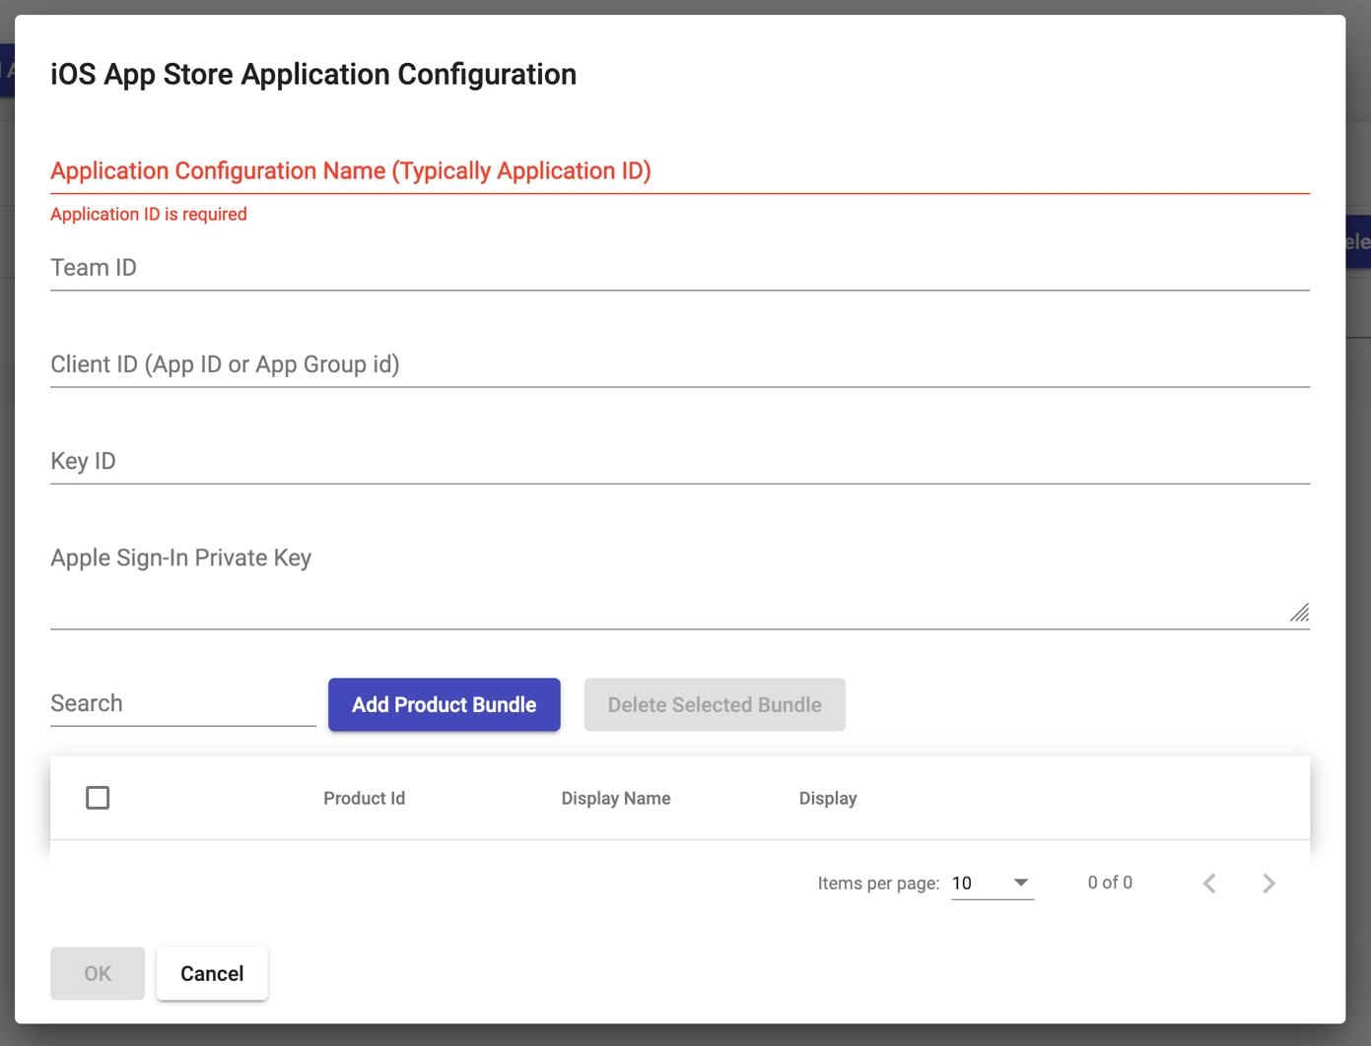Click the "0 of 0" pagination range label

[x=1109, y=883]
